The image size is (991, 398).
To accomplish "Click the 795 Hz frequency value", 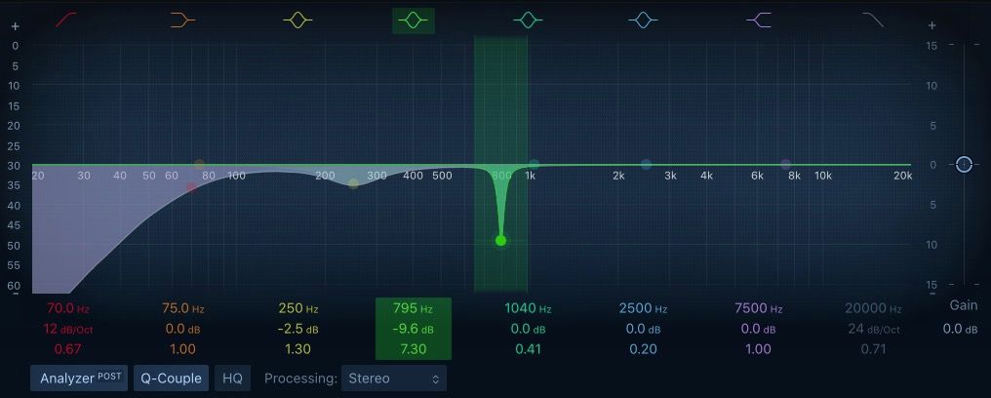I will pyautogui.click(x=414, y=309).
